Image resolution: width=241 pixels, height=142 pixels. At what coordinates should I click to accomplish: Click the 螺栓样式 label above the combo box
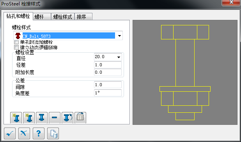point(21,28)
